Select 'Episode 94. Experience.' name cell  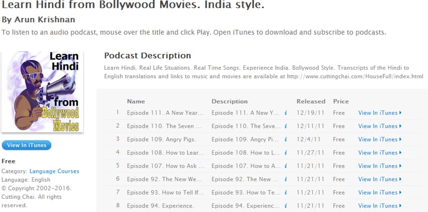[160, 206]
